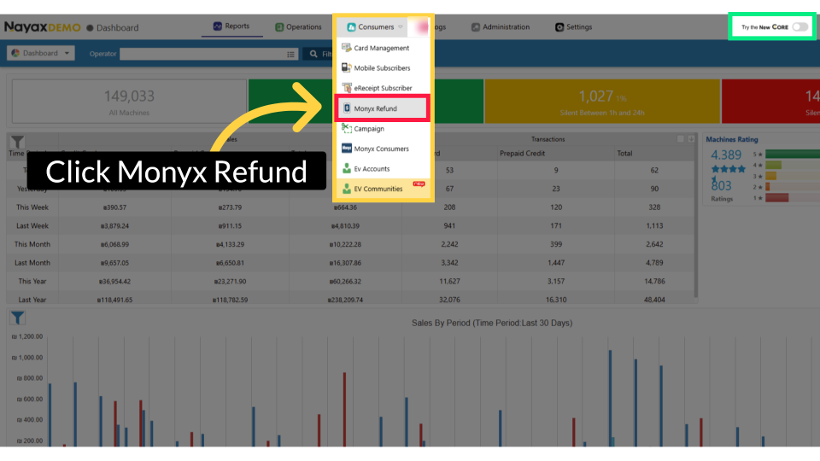Select Card Management menu item

click(x=383, y=48)
